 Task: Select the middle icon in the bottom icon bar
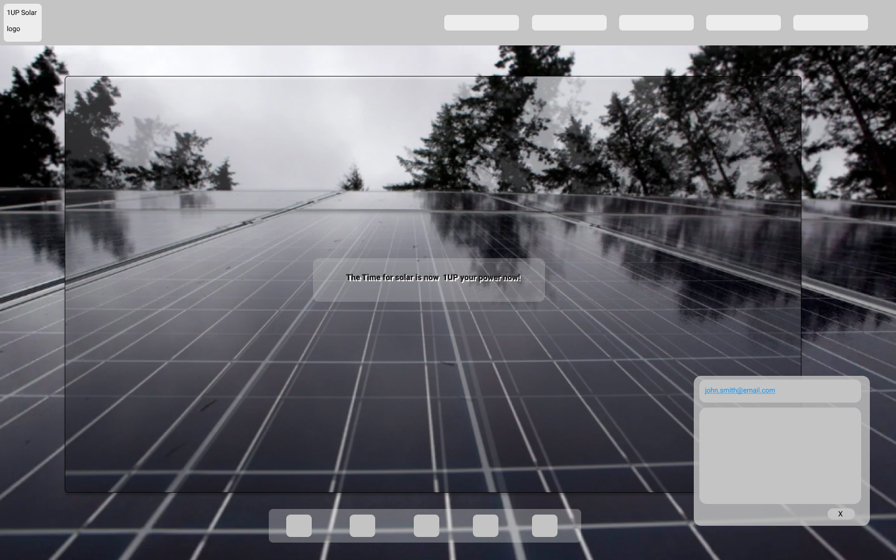point(426,526)
